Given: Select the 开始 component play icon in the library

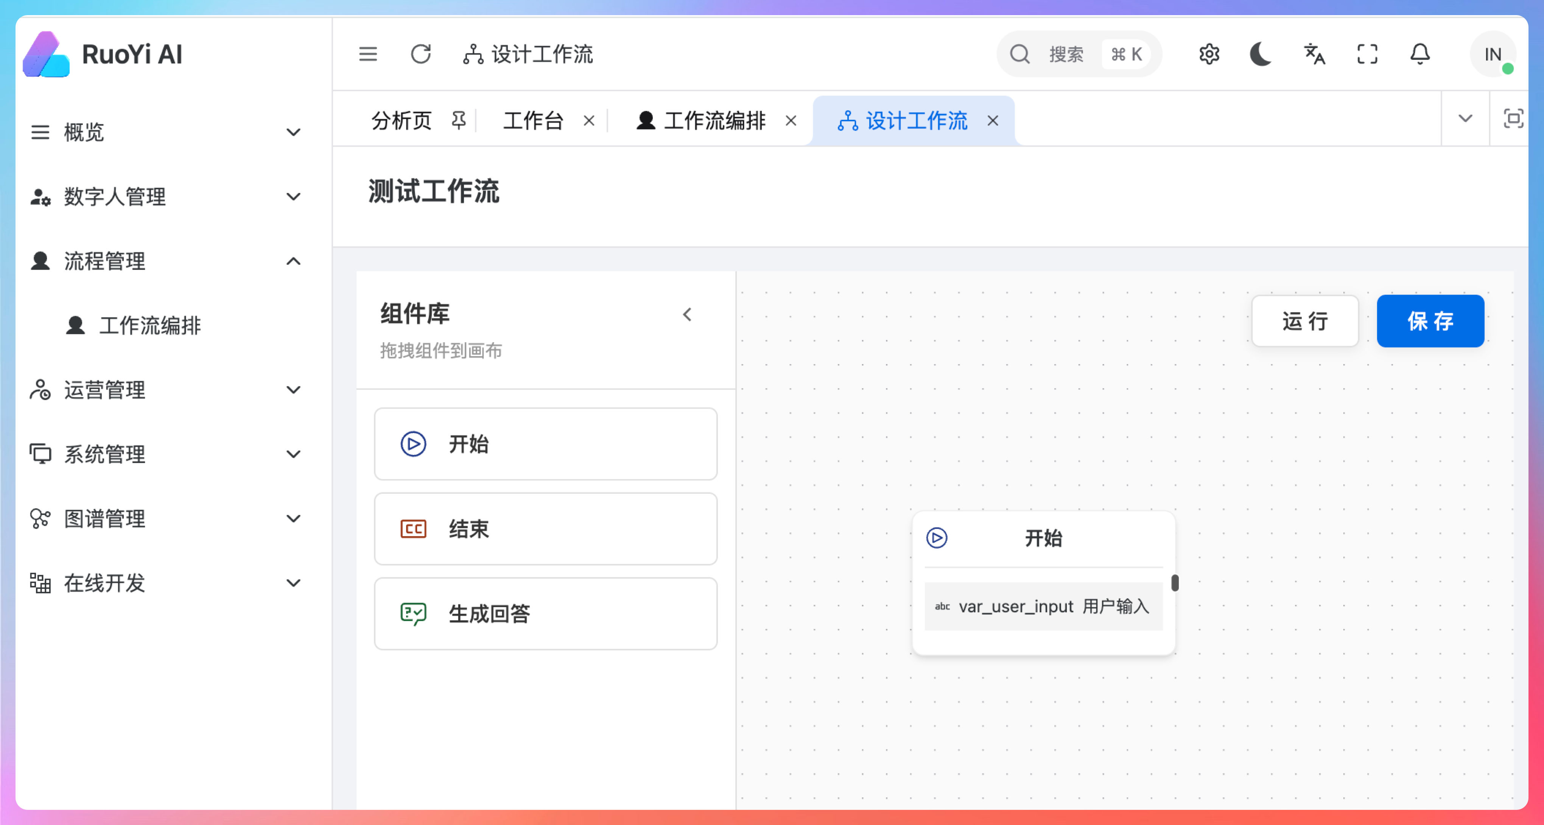Looking at the screenshot, I should point(414,444).
